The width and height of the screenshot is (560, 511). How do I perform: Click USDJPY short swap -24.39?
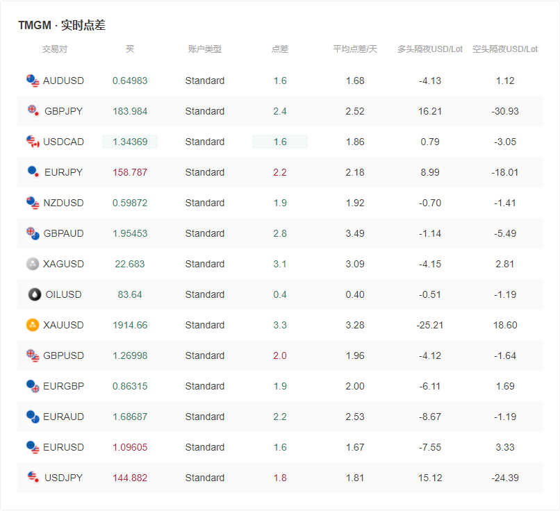[505, 478]
